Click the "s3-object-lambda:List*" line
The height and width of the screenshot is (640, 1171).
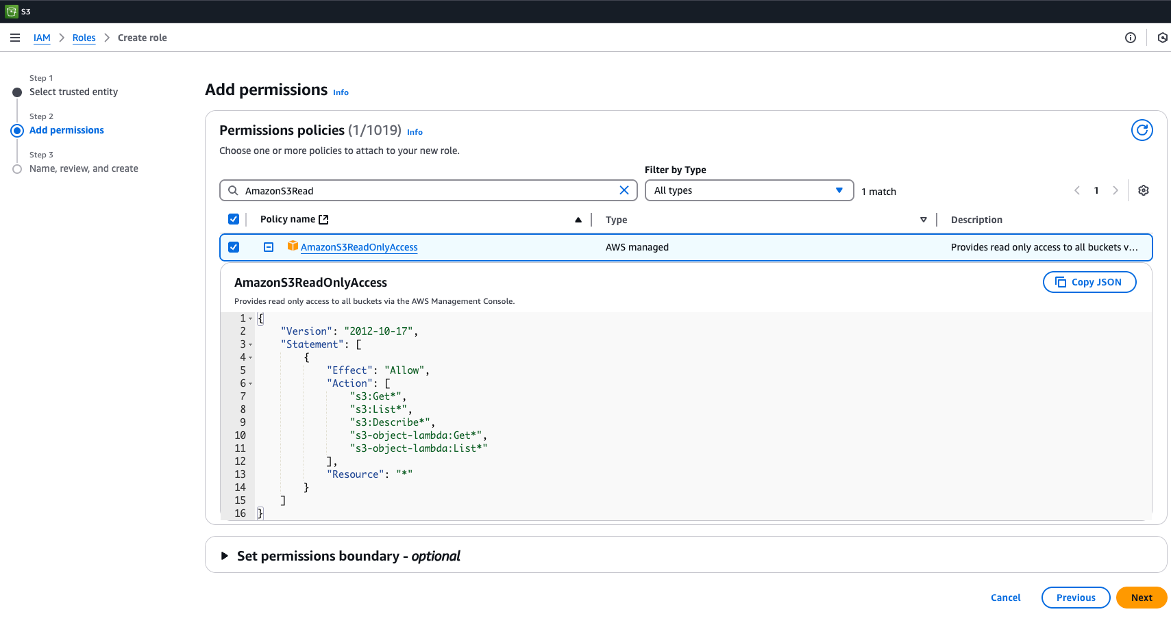(x=419, y=448)
